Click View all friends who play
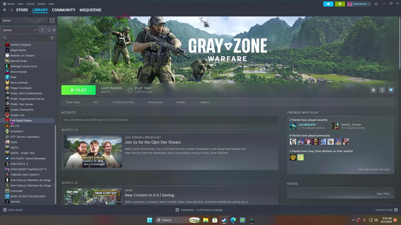The height and width of the screenshot is (225, 401). 374,169
